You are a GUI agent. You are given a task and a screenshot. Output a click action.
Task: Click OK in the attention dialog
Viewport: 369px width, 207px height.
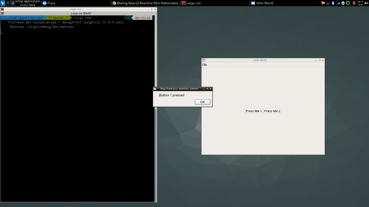(x=202, y=102)
